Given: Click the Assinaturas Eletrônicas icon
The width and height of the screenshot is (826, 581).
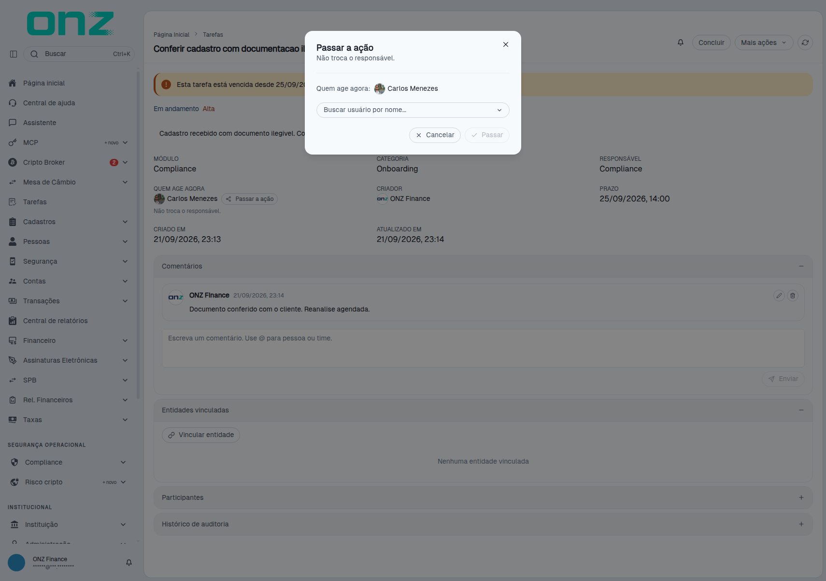Looking at the screenshot, I should coord(13,360).
